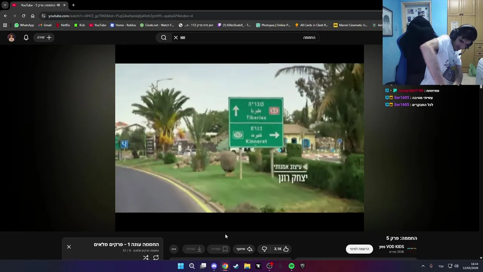Open Epic Games Launcher from the taskbar
The image size is (483, 272).
click(302, 266)
